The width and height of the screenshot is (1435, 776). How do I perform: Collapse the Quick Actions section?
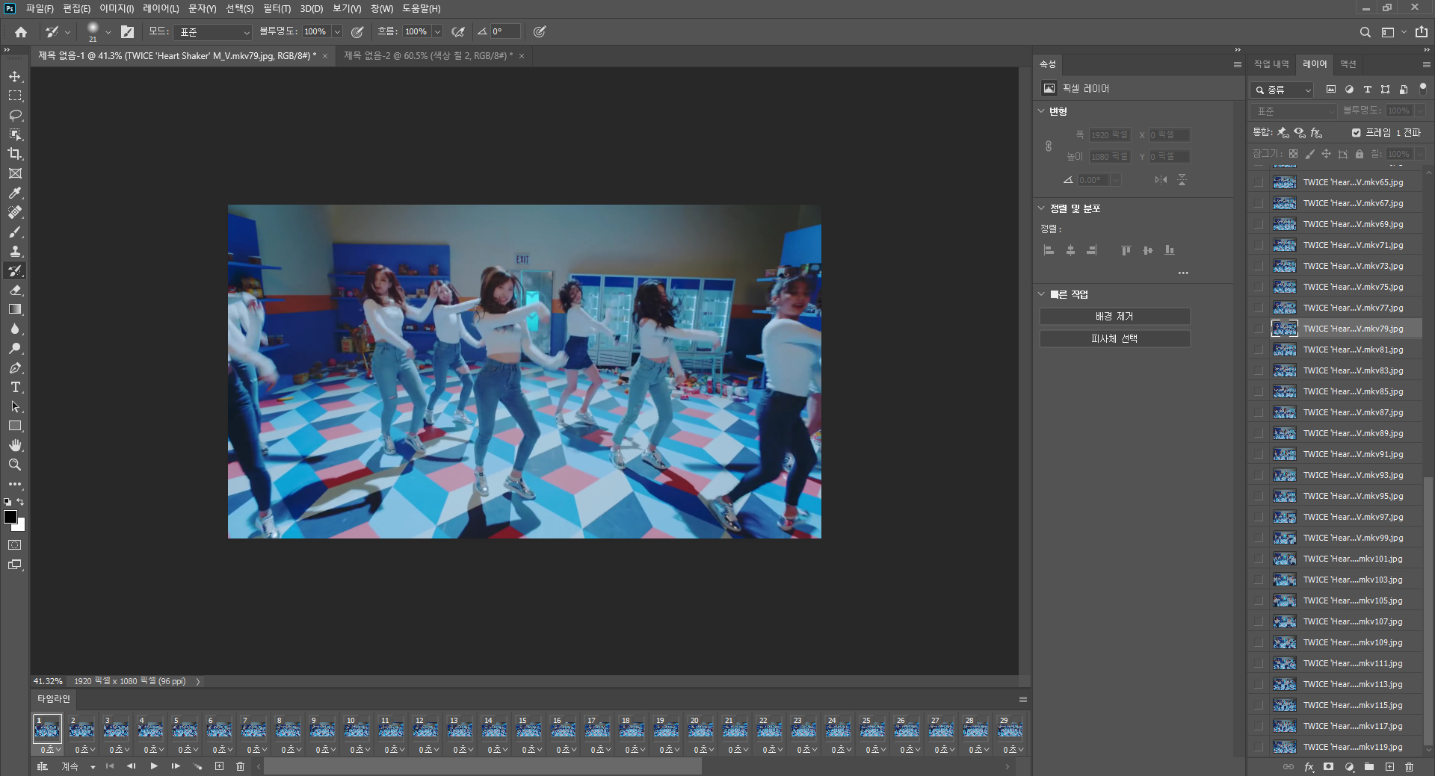(x=1041, y=294)
